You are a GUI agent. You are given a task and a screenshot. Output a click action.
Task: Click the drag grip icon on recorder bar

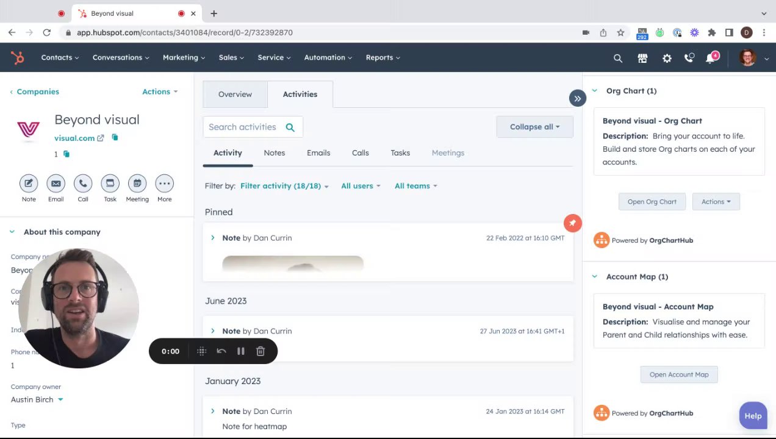[201, 351]
